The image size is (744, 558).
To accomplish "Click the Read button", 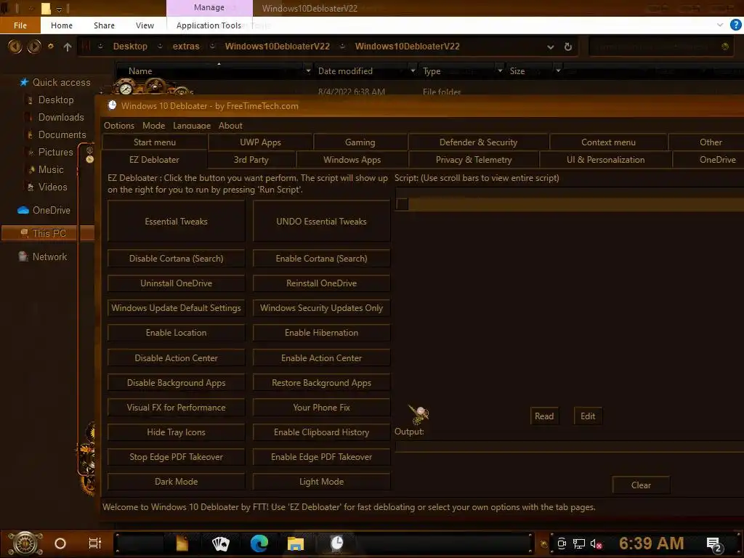I will coord(544,416).
